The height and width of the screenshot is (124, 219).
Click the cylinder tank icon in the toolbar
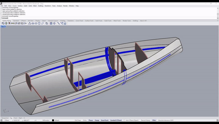[39, 24]
